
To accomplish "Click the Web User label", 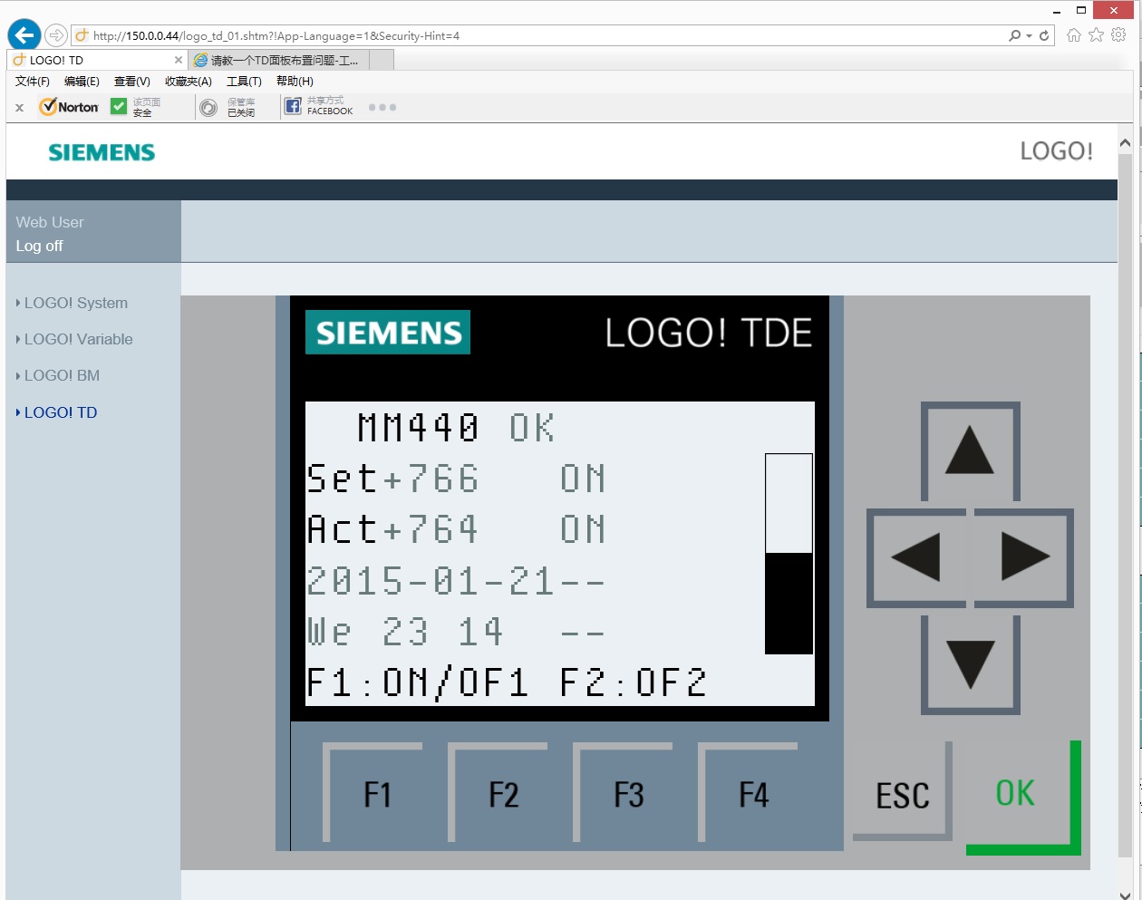I will pos(50,222).
